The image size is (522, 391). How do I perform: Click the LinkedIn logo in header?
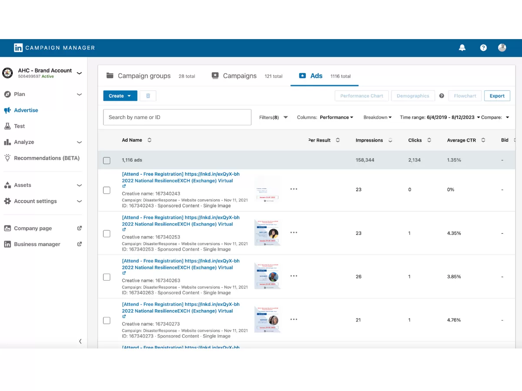coord(18,48)
